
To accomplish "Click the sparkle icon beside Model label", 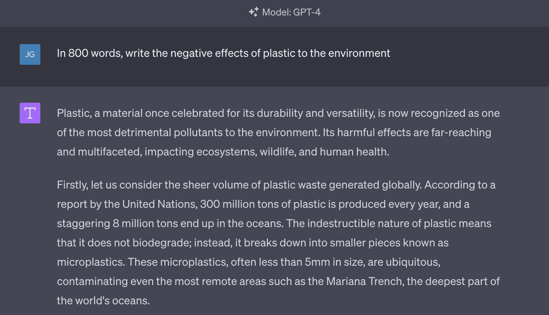I will [x=254, y=12].
